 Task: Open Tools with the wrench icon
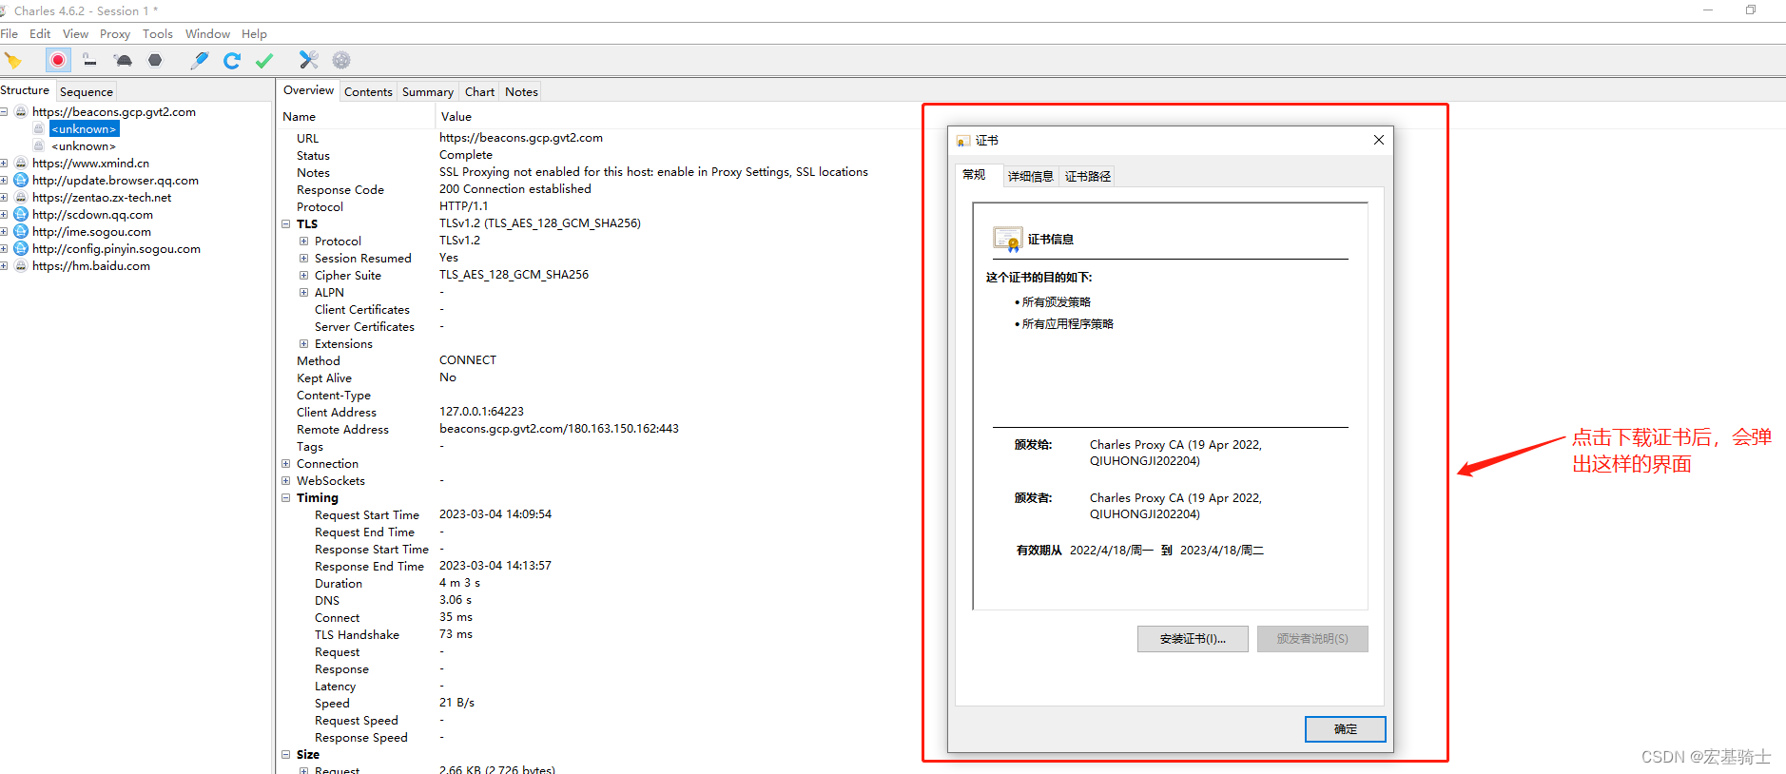point(308,60)
